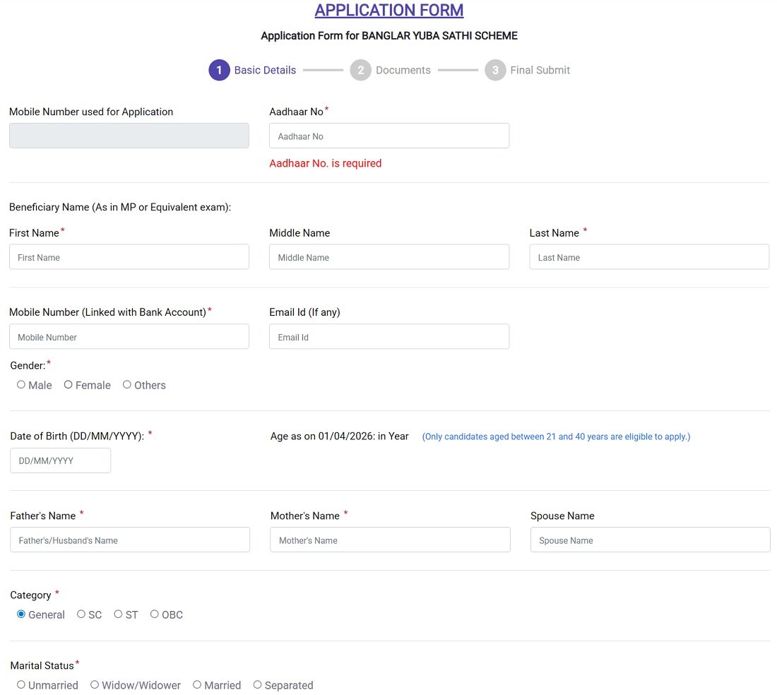
Task: Select Widow/Widower marital status
Action: coord(94,684)
